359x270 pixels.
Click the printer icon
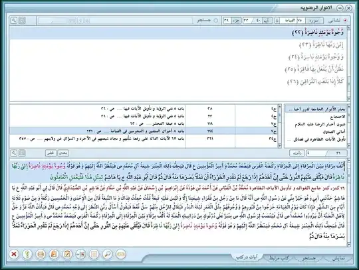tap(41, 254)
